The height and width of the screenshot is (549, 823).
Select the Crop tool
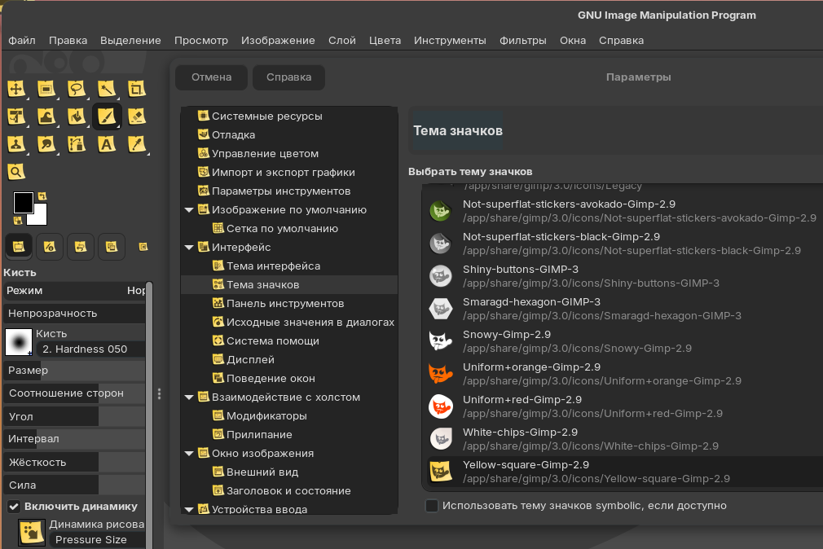136,89
